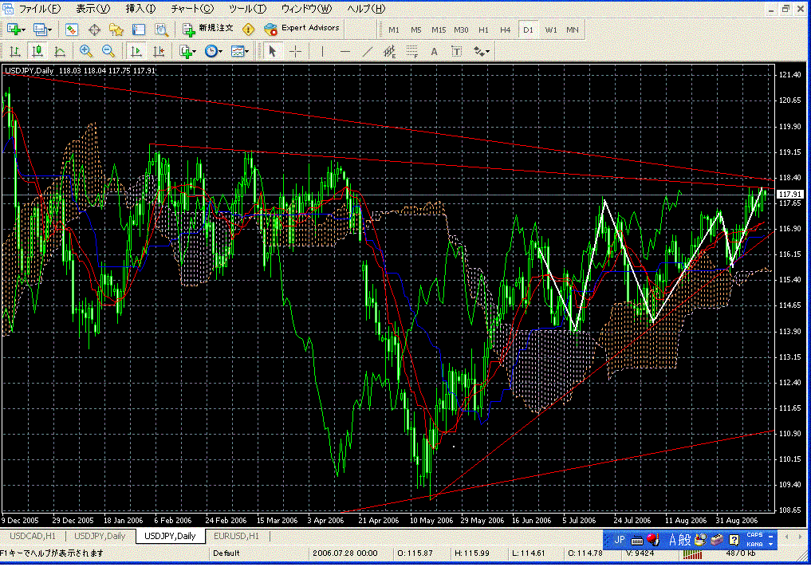
Task: Open the チャート(C) menu
Action: (x=192, y=9)
